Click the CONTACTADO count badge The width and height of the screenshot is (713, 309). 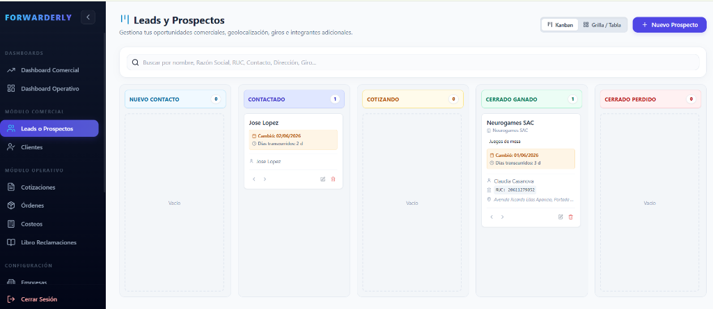(x=335, y=99)
